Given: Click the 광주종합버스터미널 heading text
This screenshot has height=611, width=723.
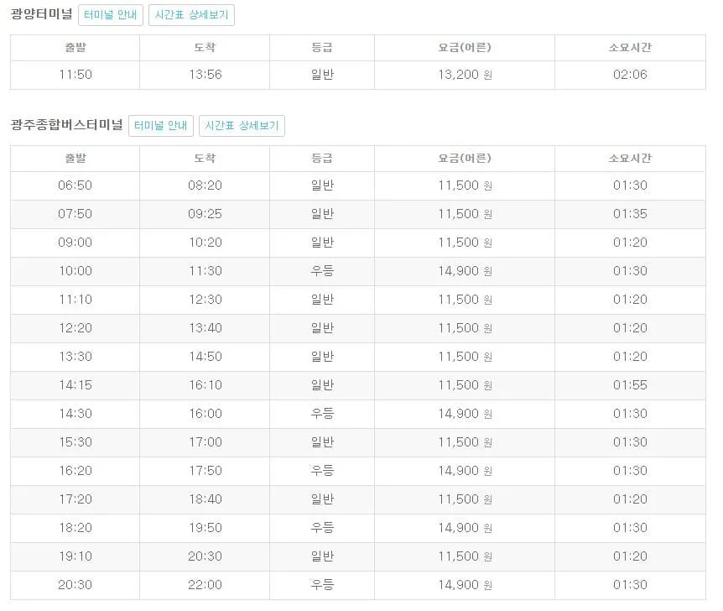Looking at the screenshot, I should click(65, 125).
